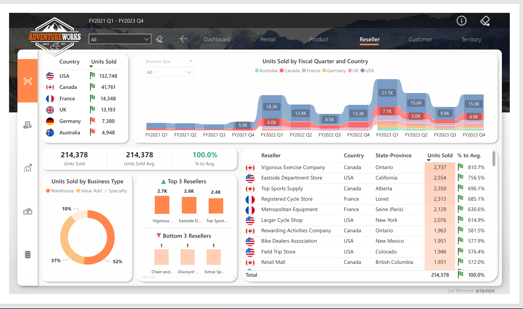Image resolution: width=523 pixels, height=309 pixels.
Task: Click the Adventure Works logo
Action: [55, 36]
